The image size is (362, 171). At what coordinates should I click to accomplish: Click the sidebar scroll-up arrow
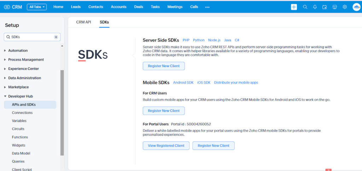62,46
